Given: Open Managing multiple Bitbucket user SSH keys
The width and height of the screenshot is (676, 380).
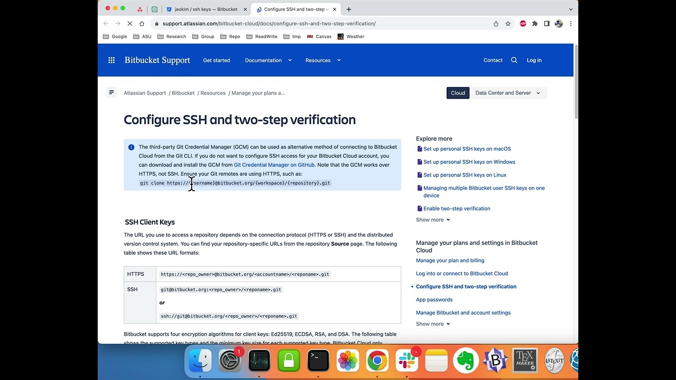Looking at the screenshot, I should [x=484, y=192].
